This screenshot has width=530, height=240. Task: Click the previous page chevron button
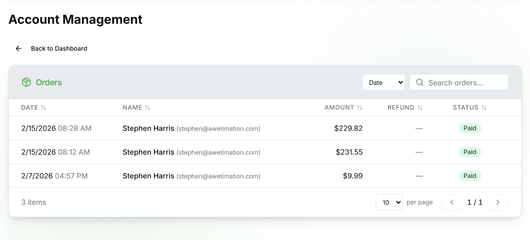[x=452, y=202]
